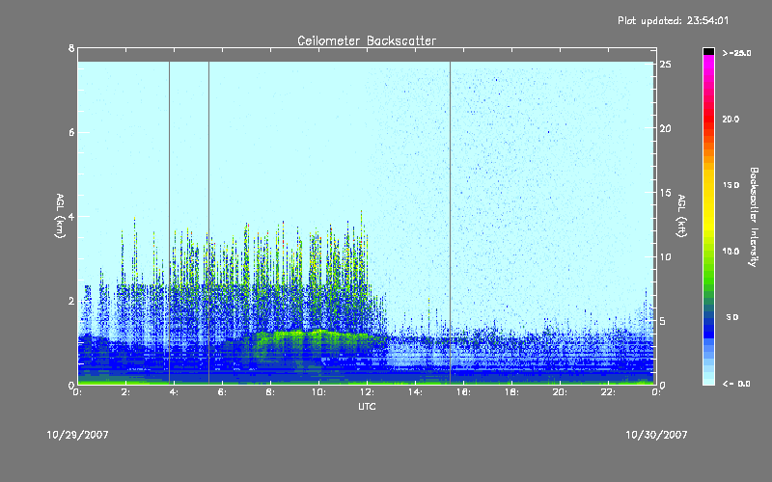The image size is (772, 482).
Task: Click the x-axis tick label '20:'
Action: tap(560, 392)
